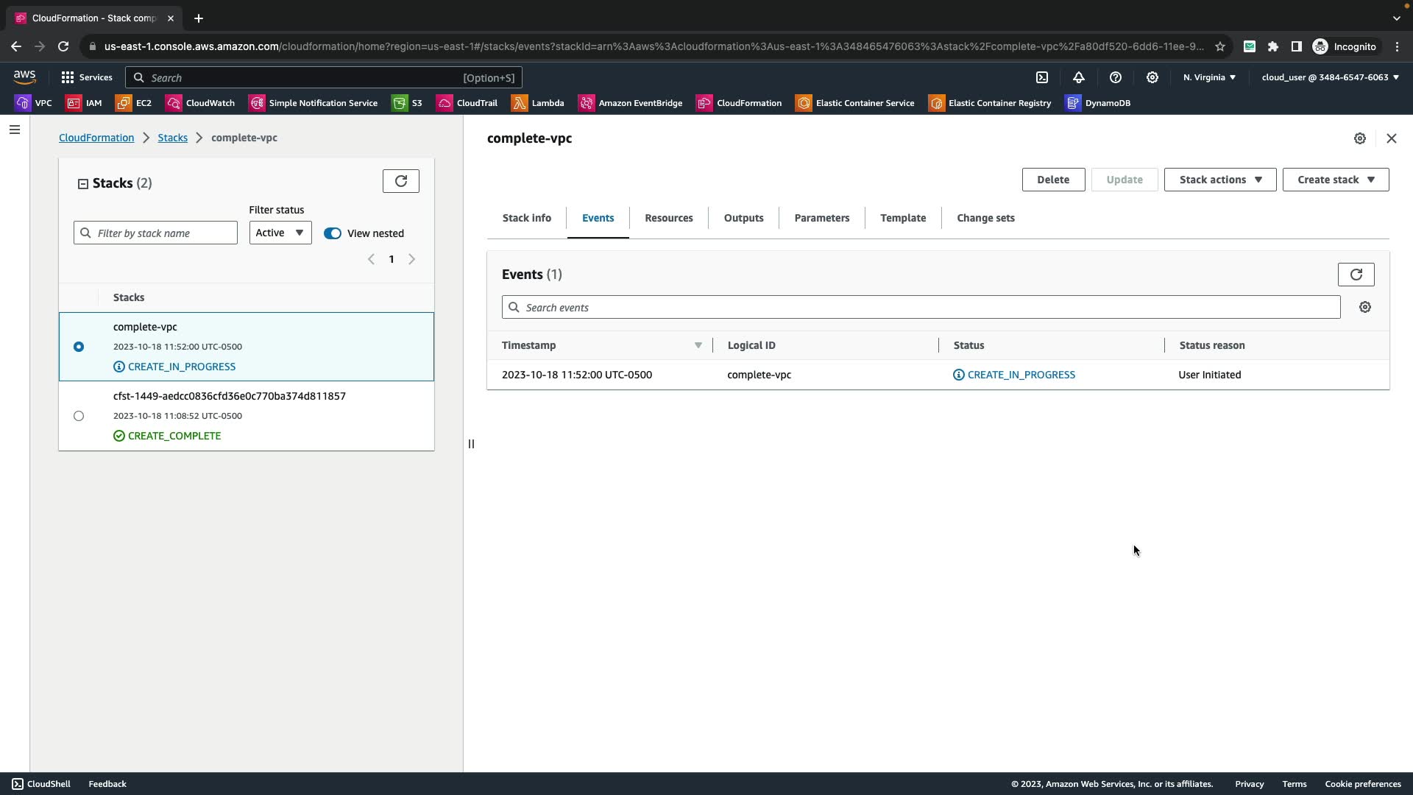Select the complete-vpc stack radio button
Screen dimensions: 1413x795
pyautogui.click(x=79, y=347)
